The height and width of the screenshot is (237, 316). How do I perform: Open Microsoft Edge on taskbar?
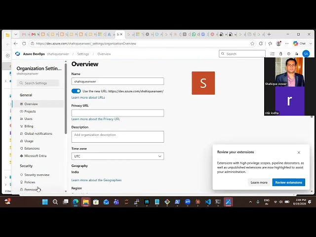point(76,202)
